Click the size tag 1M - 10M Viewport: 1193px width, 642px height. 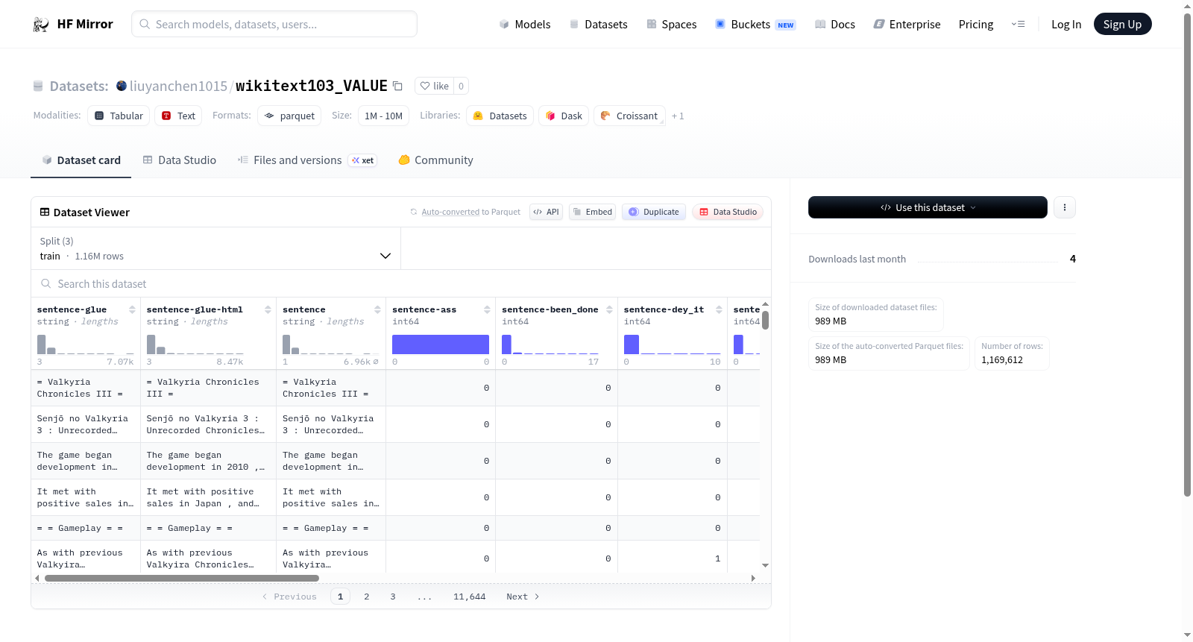click(x=383, y=116)
